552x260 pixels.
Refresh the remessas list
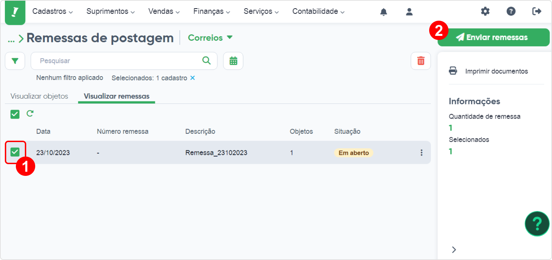(30, 113)
